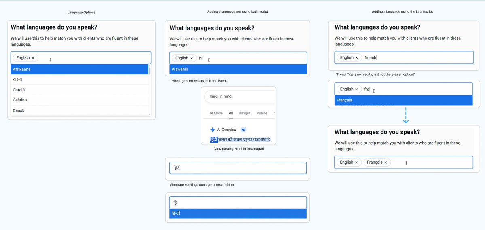This screenshot has width=485, height=230.
Task: Click caption 'Copy pasting Hindi in Devanagari'
Action: tap(239, 149)
